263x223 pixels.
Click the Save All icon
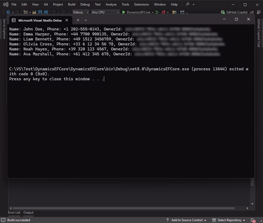[x=46, y=12]
